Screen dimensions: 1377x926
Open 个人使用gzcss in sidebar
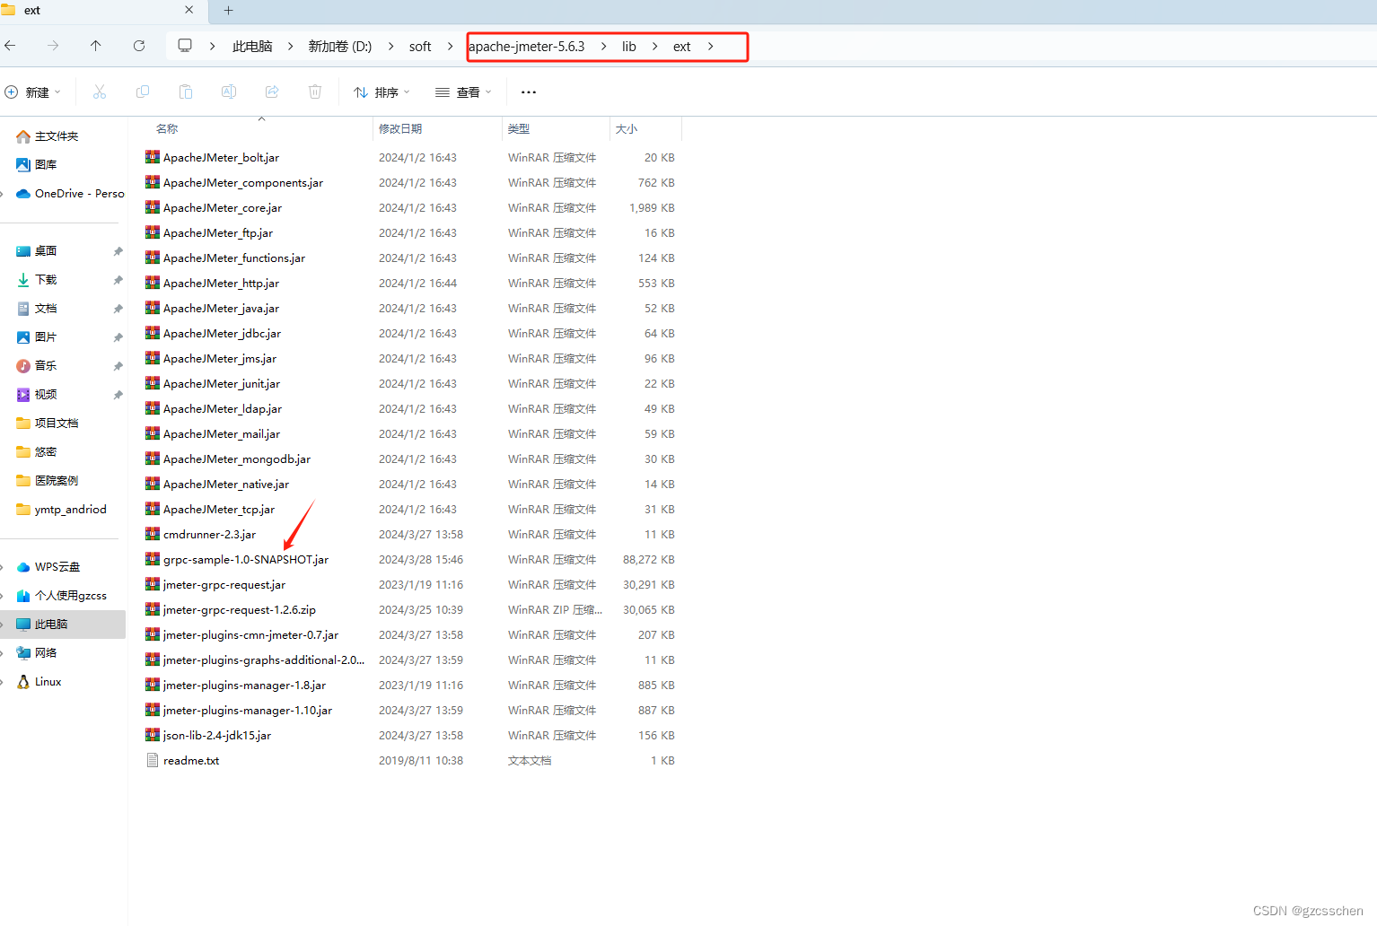[63, 596]
